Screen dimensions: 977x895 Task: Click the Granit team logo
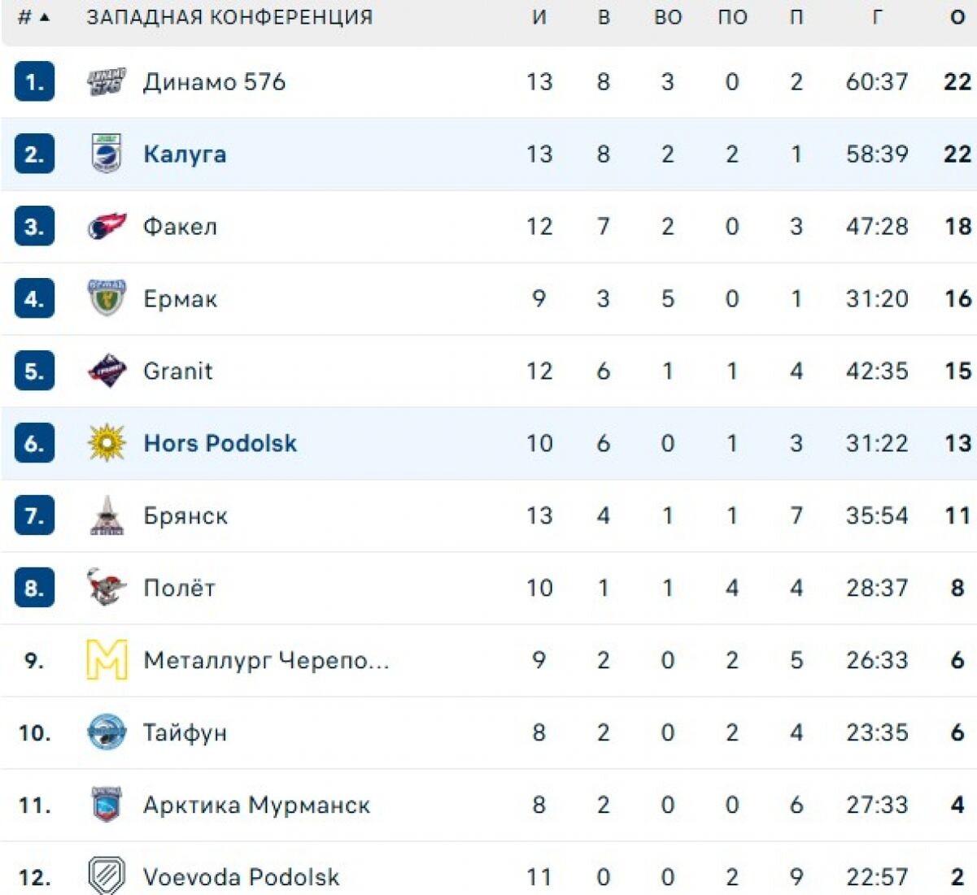(107, 371)
